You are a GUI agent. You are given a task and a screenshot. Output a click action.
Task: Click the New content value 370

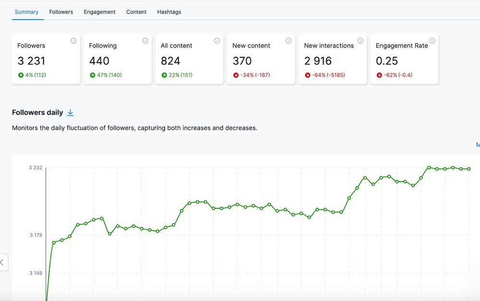(242, 61)
